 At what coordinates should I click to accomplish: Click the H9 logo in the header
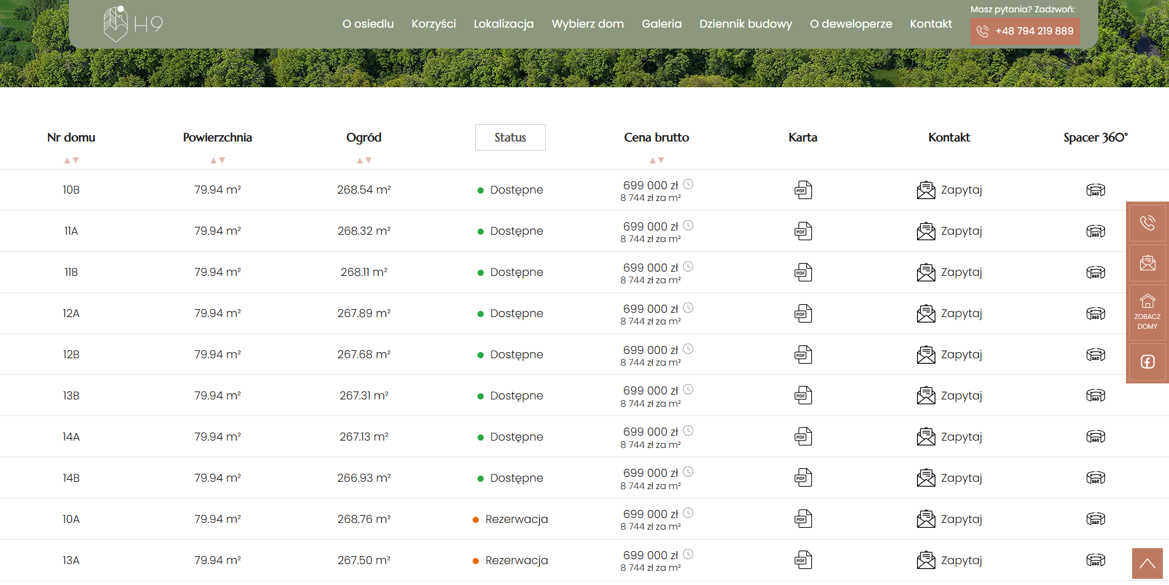pos(133,24)
